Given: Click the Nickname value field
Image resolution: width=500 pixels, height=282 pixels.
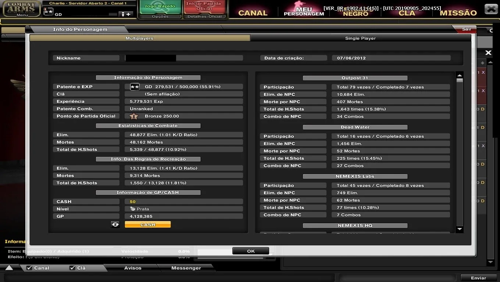Looking at the screenshot, I should coord(184,58).
